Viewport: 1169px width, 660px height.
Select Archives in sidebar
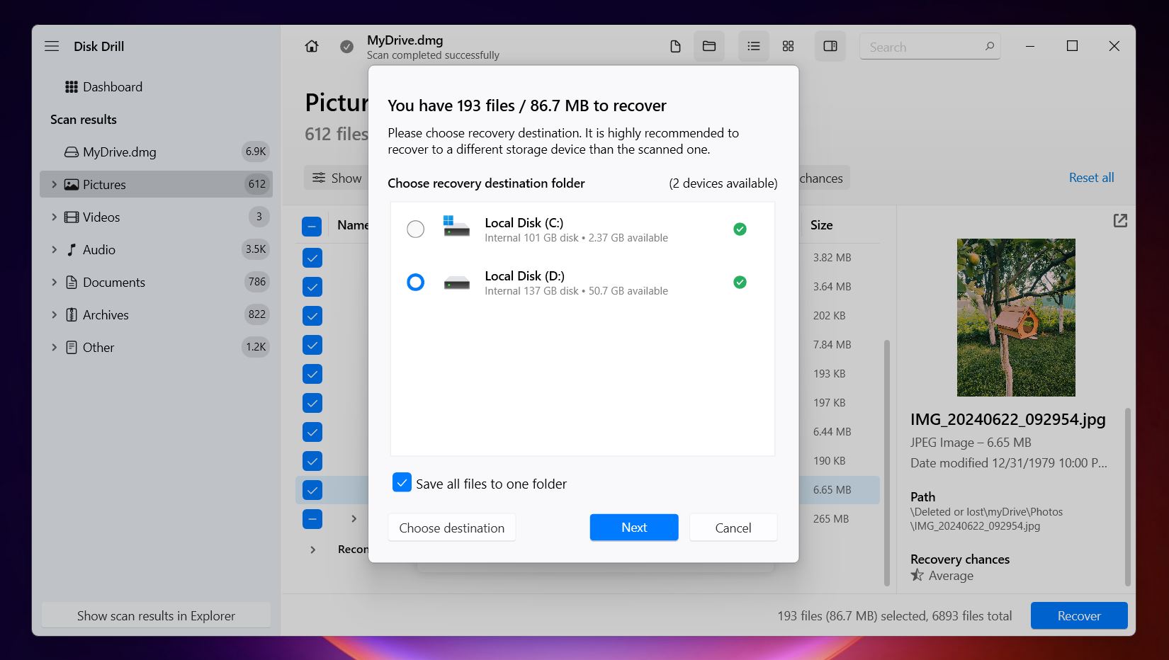(x=156, y=315)
